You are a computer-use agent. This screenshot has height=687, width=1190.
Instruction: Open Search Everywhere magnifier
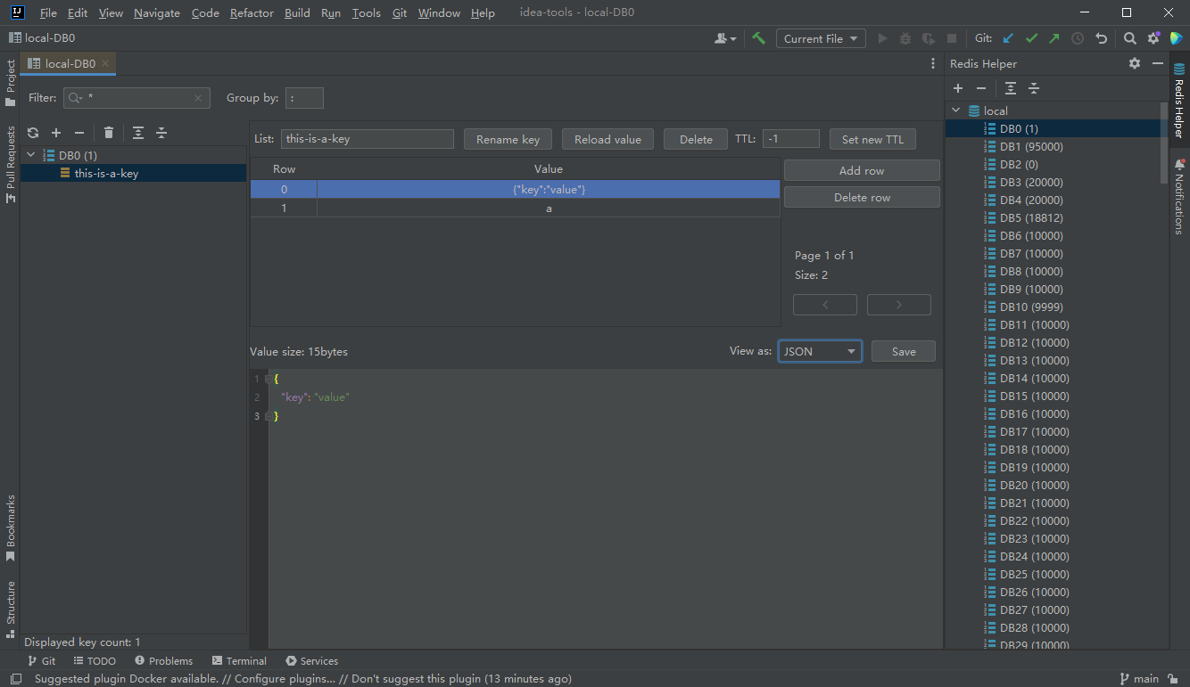1130,38
